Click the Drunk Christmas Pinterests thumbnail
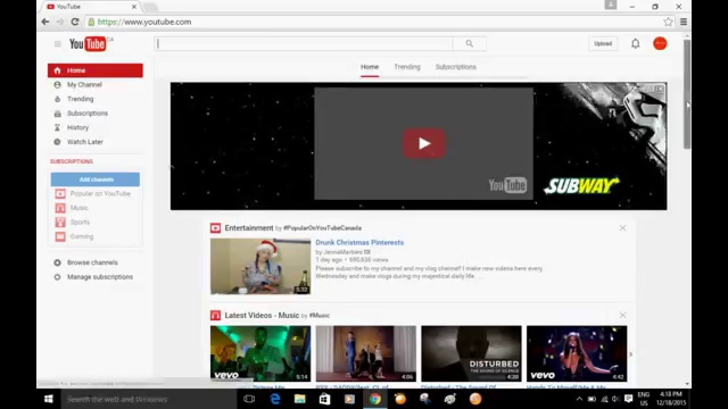 [x=260, y=266]
